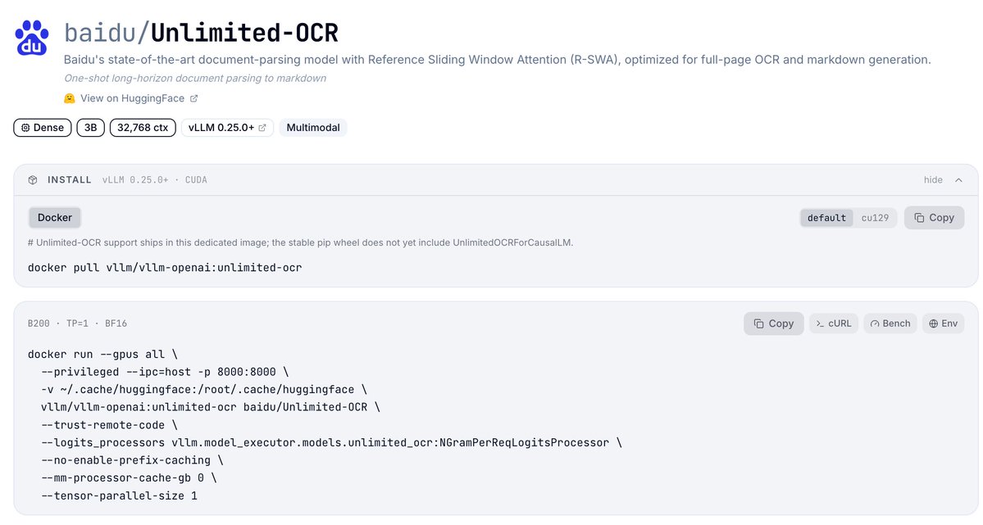This screenshot has width=983, height=525.
Task: Click the external link icon in vLLM 0.25.0+ badge
Action: pos(262,128)
